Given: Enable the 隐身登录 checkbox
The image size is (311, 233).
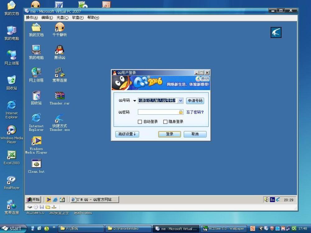Looking at the screenshot, I should [165, 122].
